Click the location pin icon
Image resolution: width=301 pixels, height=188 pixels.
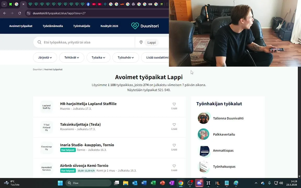141,42
